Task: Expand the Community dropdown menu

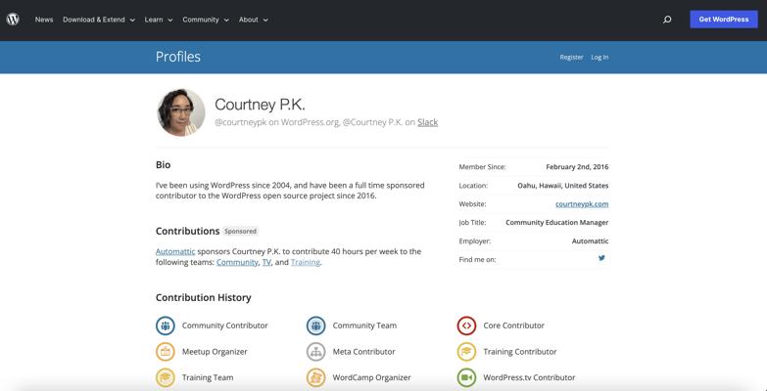Action: [206, 20]
